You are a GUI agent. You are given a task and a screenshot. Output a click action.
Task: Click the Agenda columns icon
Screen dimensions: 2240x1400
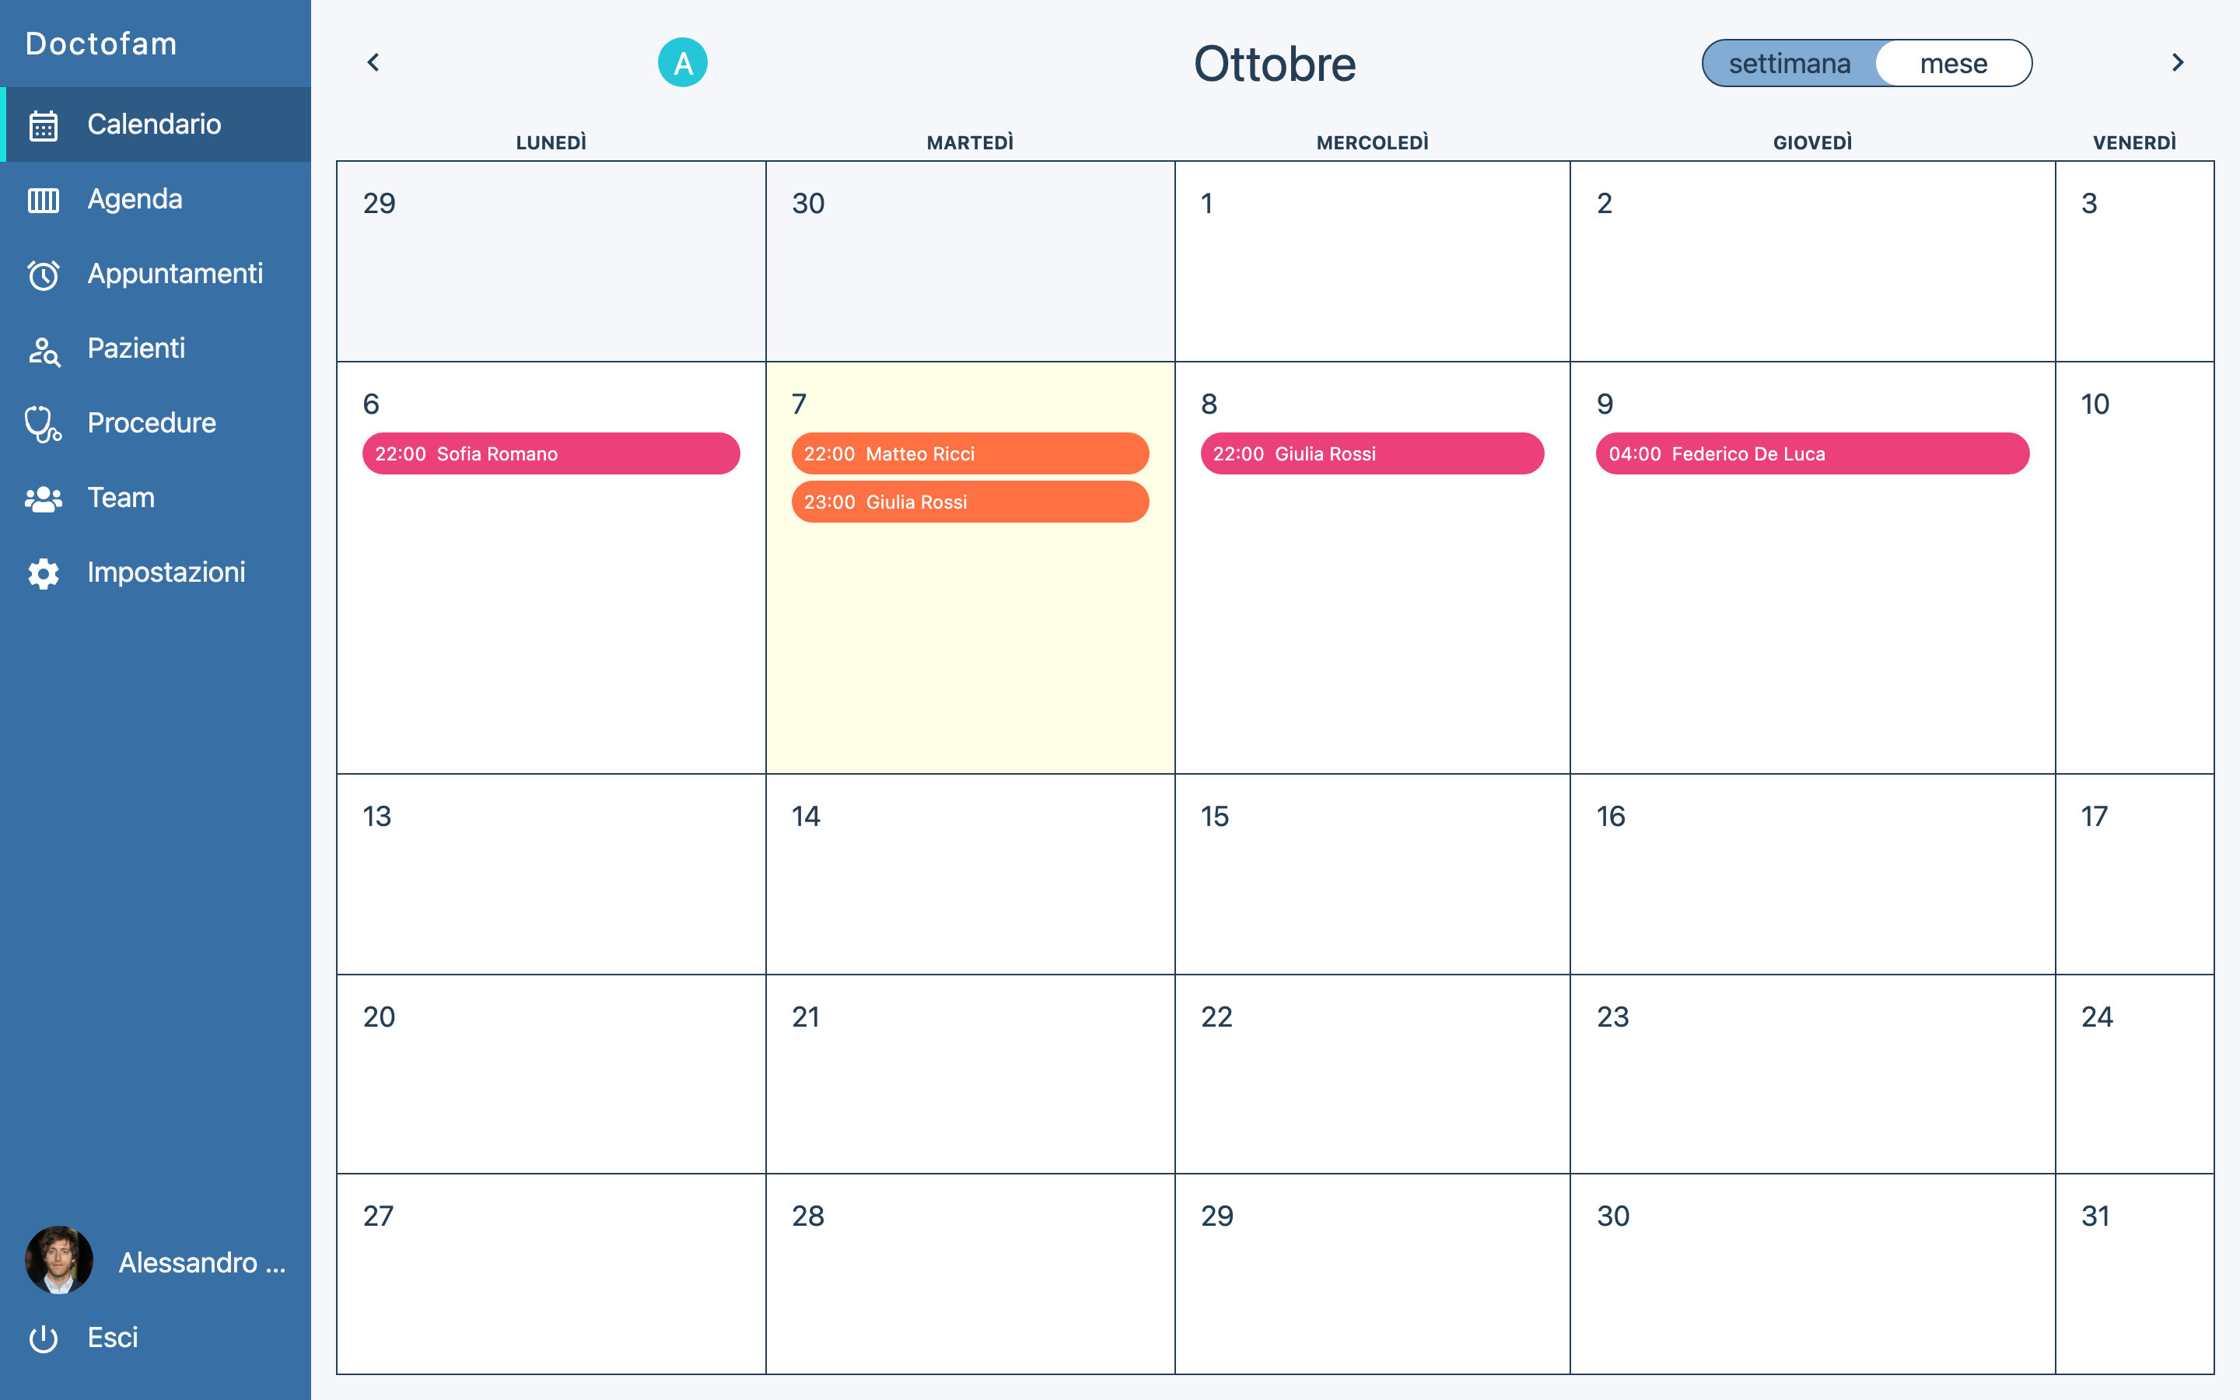pos(44,200)
